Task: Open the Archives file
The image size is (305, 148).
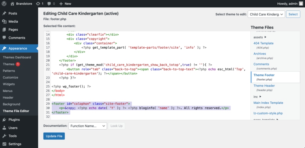Action: pyautogui.click(x=260, y=54)
